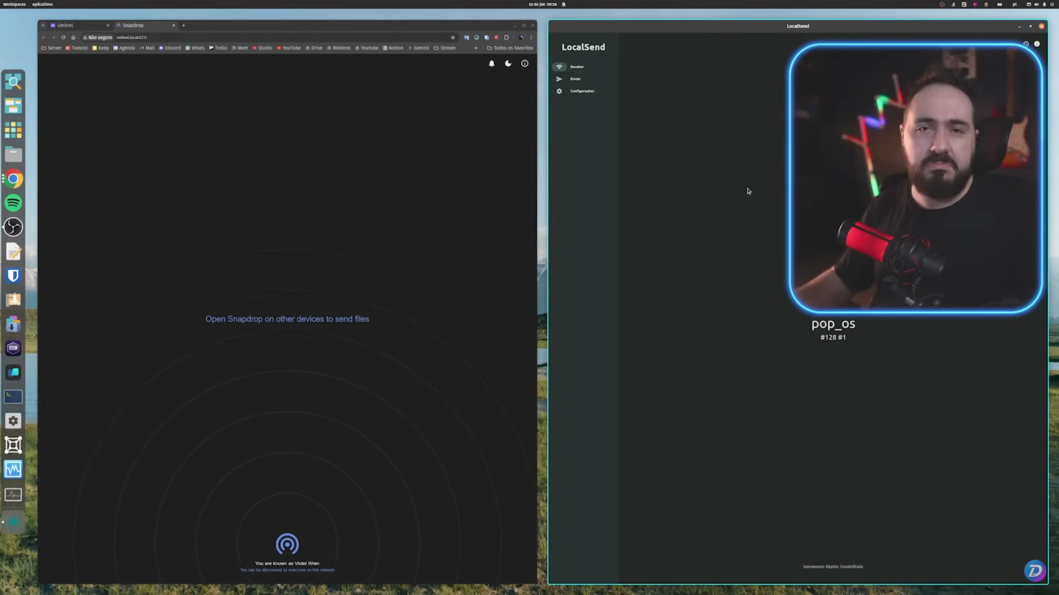
Task: Open system Settings gear in dock
Action: (x=13, y=421)
